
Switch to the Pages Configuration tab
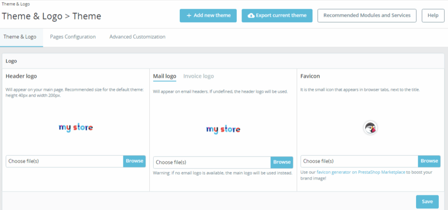73,37
